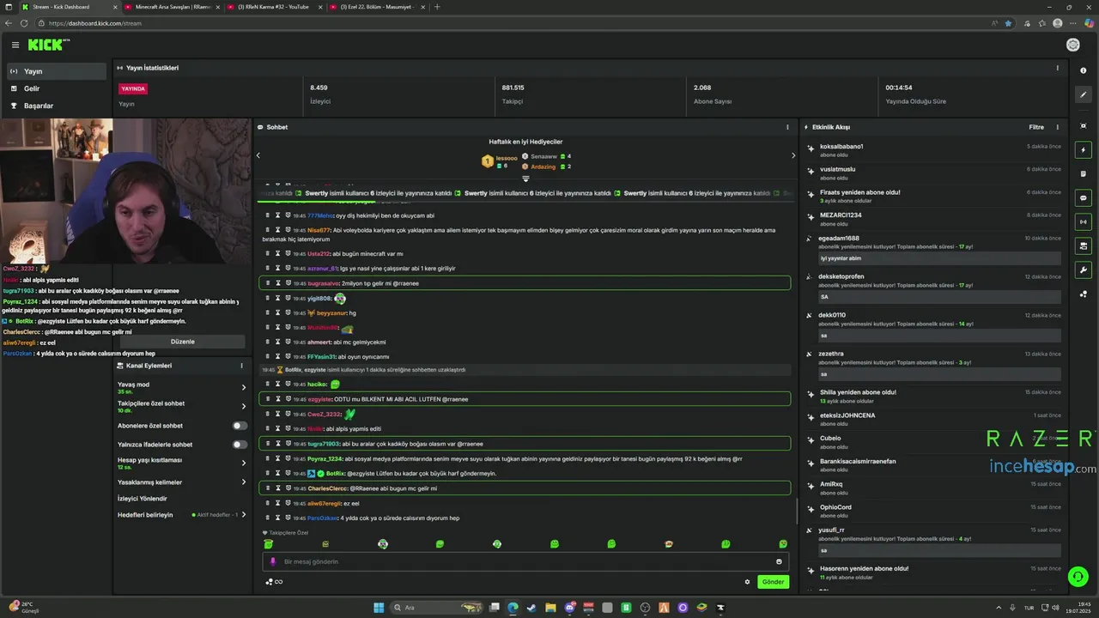Show next gifter leaderboard with right arrow
This screenshot has height=618, width=1099.
click(792, 155)
